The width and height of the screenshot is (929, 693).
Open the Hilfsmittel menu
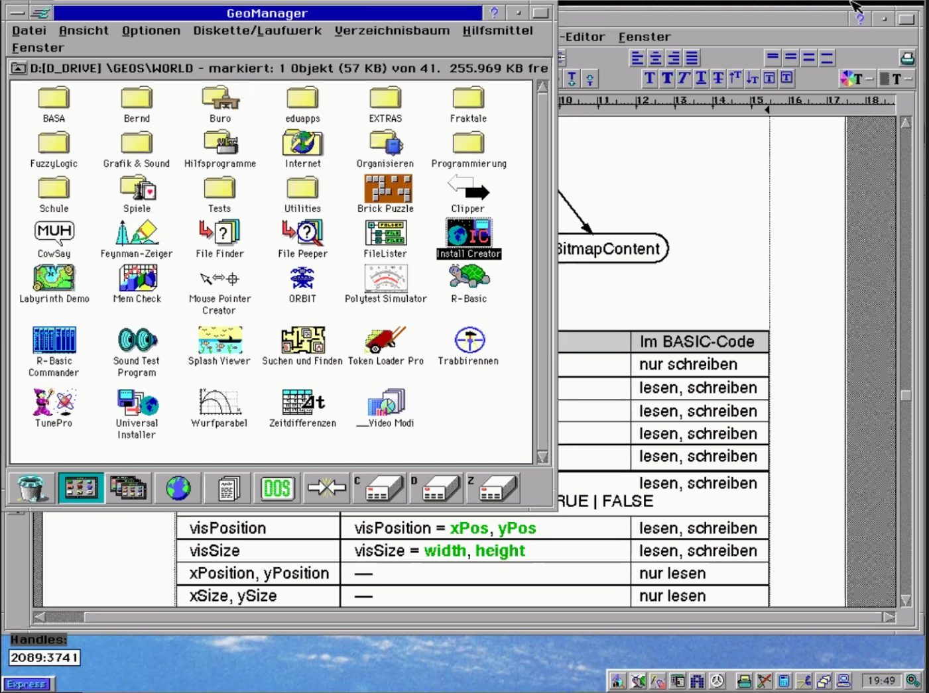[497, 30]
